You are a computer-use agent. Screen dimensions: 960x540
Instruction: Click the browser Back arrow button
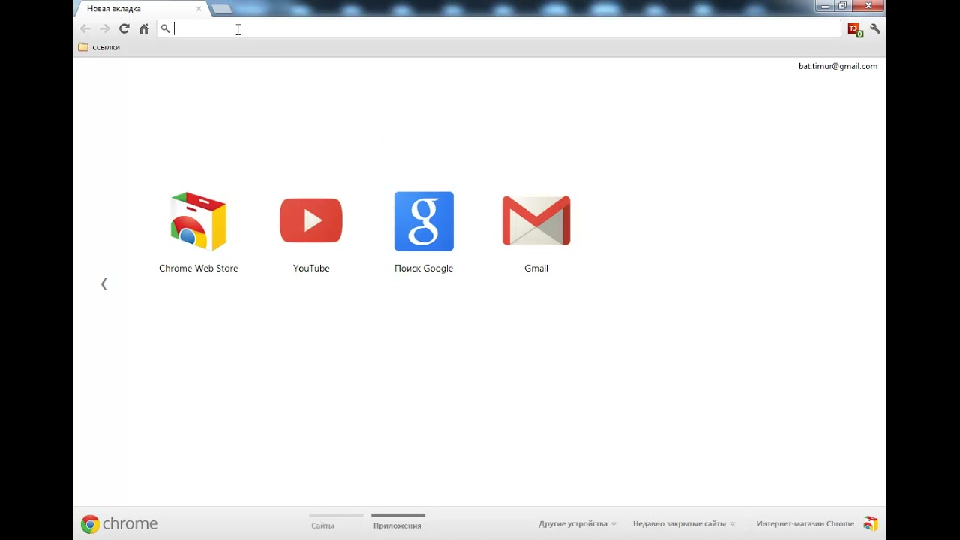85,28
